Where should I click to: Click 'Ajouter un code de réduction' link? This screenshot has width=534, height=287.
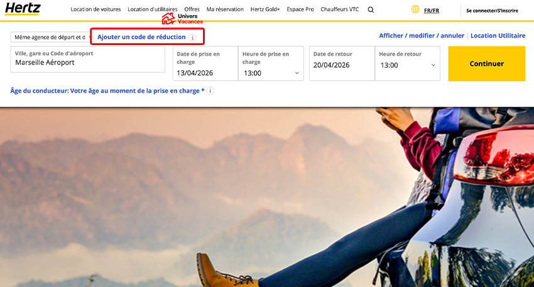[x=141, y=37]
